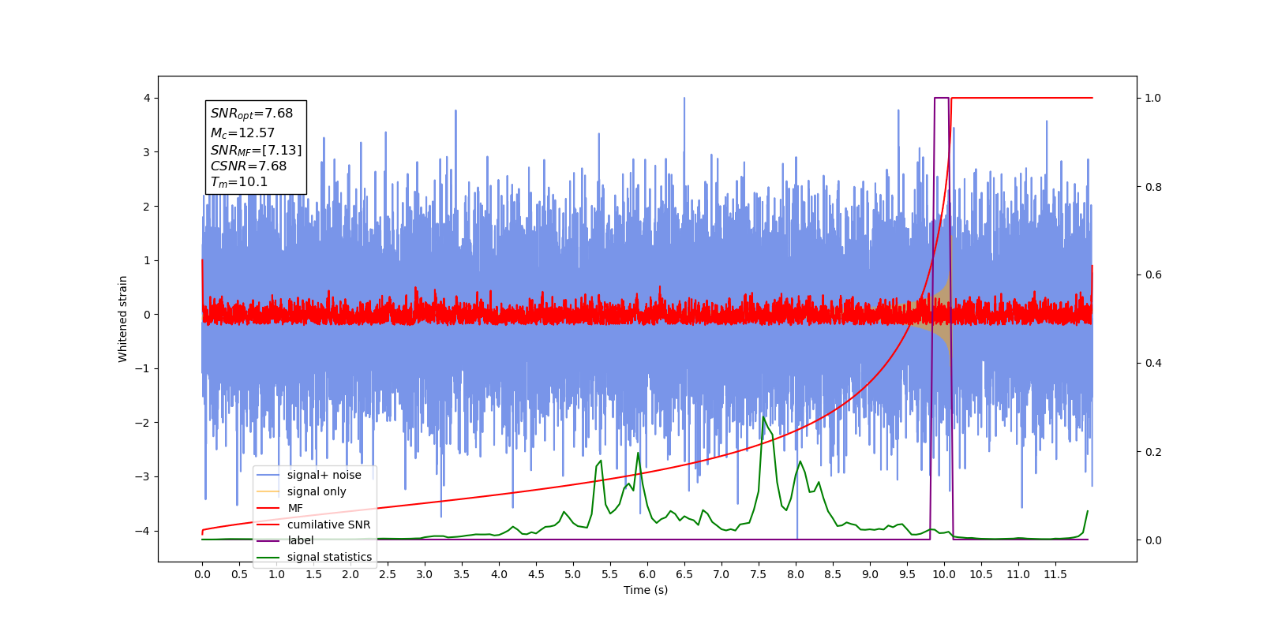Click the green signal statistics peak near 7.5 s

click(763, 417)
